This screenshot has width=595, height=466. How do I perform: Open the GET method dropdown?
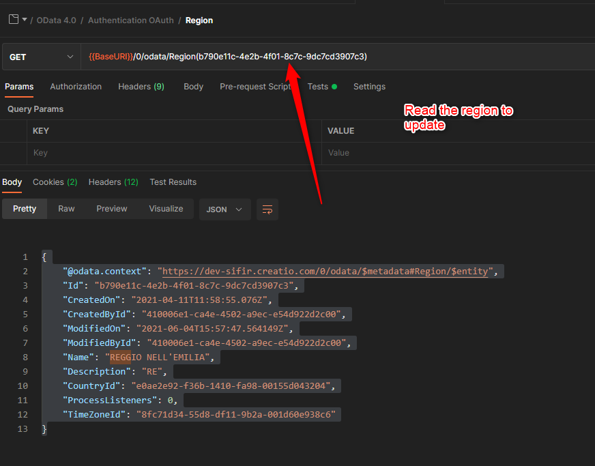click(42, 57)
